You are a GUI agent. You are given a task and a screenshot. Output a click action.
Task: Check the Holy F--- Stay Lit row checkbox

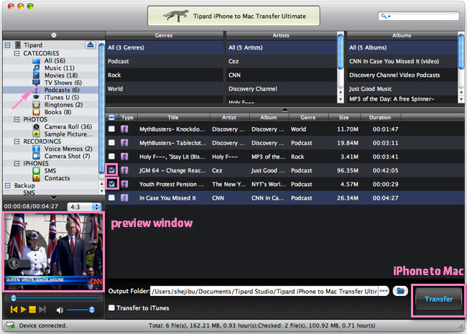point(111,157)
